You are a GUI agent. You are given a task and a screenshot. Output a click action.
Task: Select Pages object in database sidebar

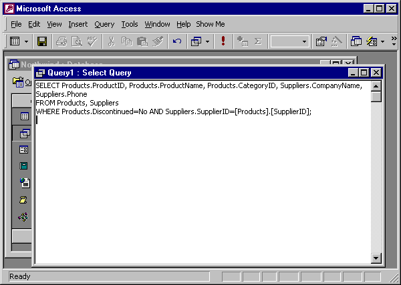[24, 183]
